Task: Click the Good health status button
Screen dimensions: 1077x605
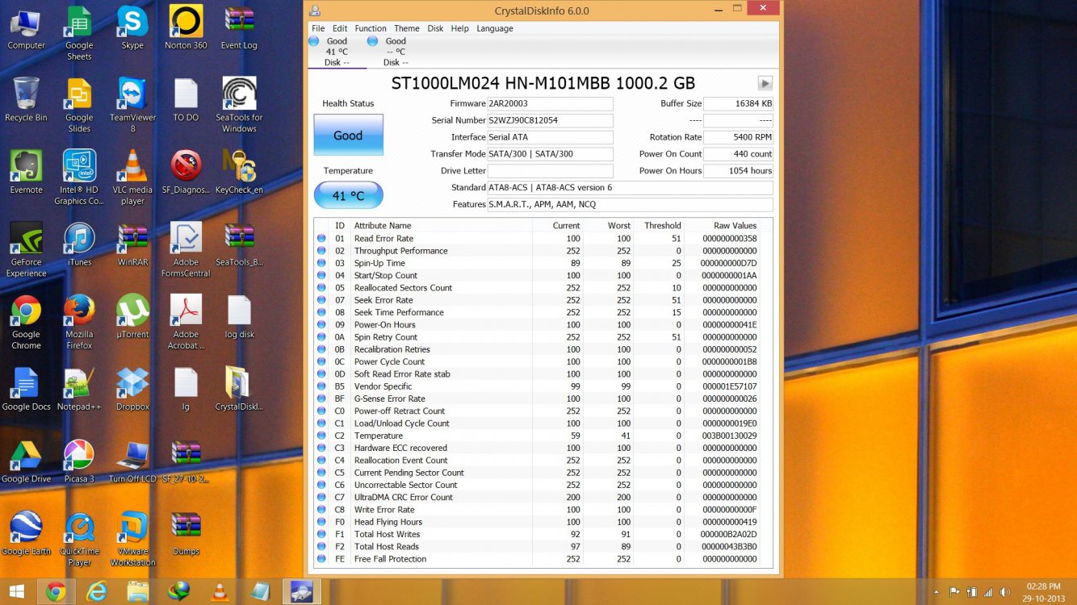Action: [348, 136]
